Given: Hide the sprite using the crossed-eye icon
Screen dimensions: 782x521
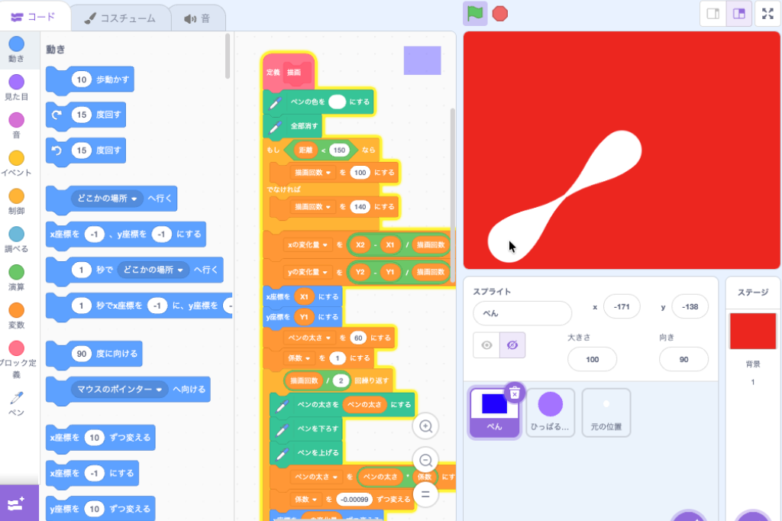Looking at the screenshot, I should pyautogui.click(x=512, y=345).
